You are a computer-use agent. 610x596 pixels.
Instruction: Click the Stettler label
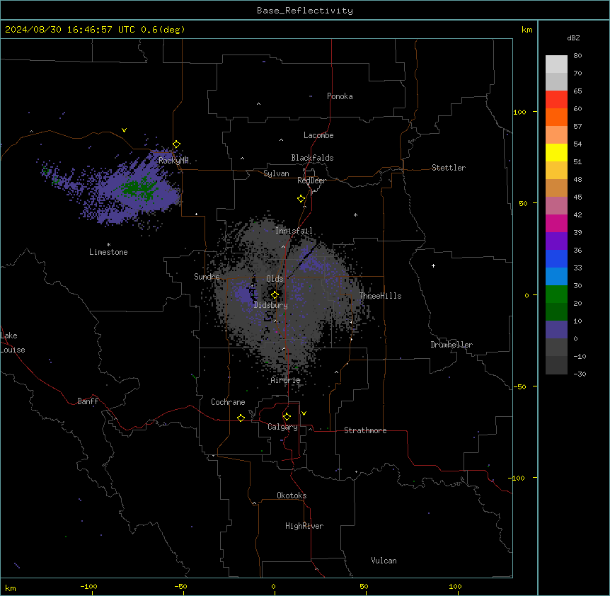449,168
